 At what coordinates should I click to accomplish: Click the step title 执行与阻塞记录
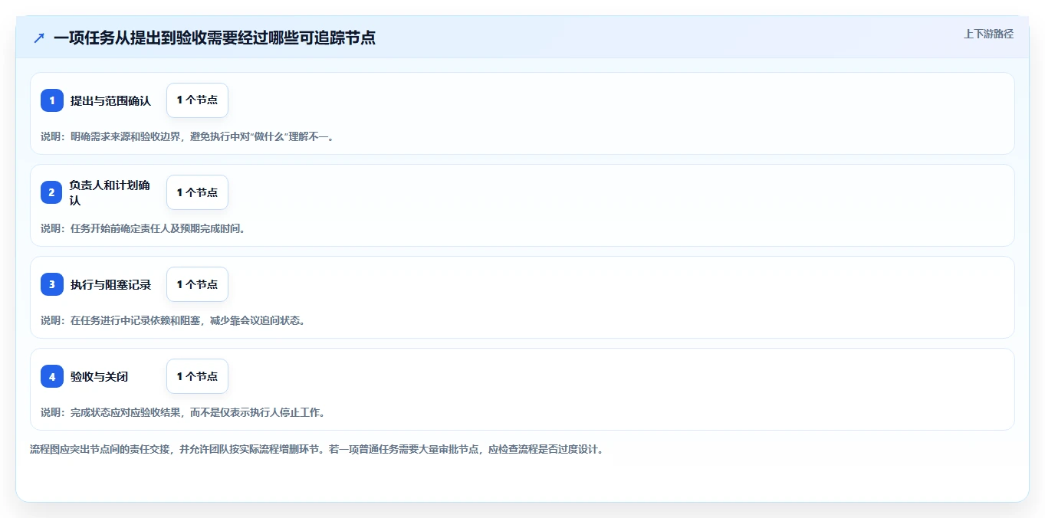tap(111, 284)
